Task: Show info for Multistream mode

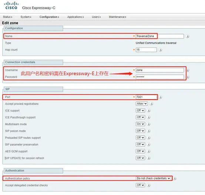Action: 149,124
